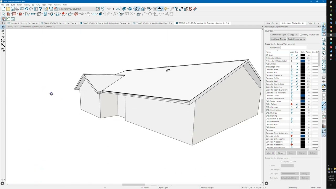Toggle display for CAD, Default layer

tap(297, 104)
